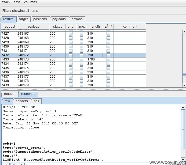This screenshot has width=186, height=165.
Task: Sort by the status column header
Action: point(57,27)
